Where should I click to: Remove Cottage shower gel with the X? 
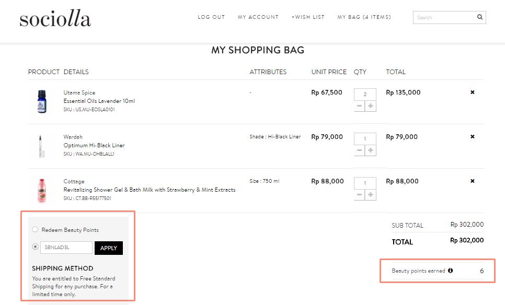click(472, 181)
